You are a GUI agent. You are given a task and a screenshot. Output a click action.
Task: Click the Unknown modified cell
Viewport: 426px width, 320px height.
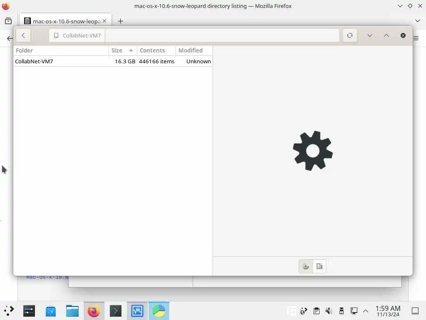click(x=198, y=61)
